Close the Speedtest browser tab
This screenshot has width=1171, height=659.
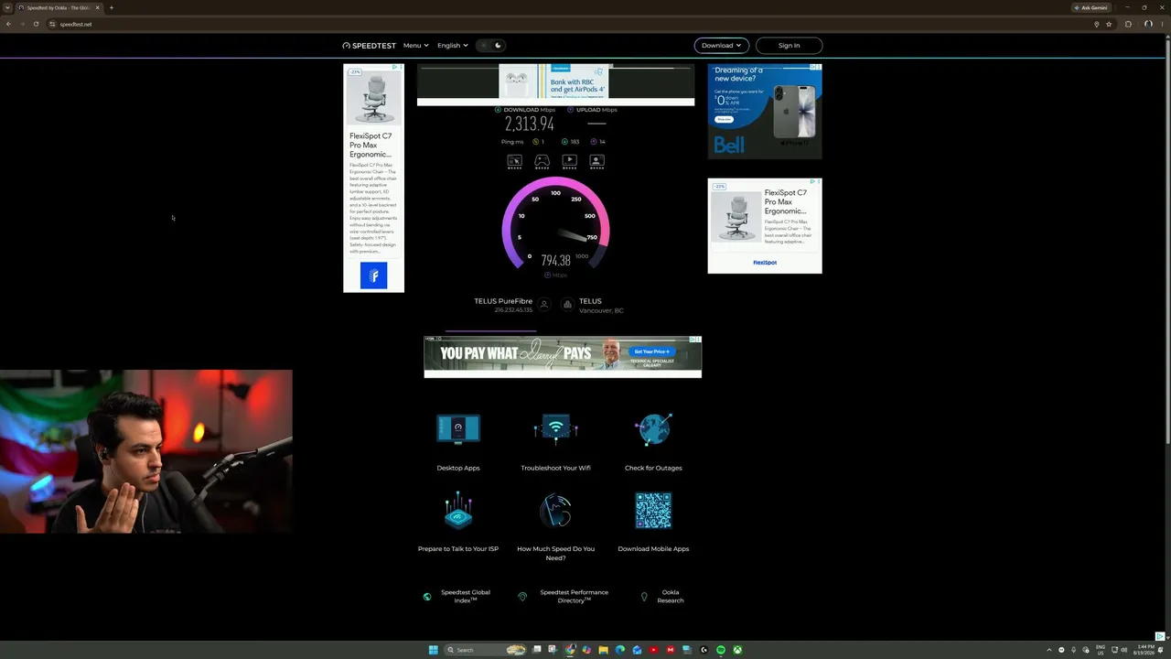click(x=97, y=7)
